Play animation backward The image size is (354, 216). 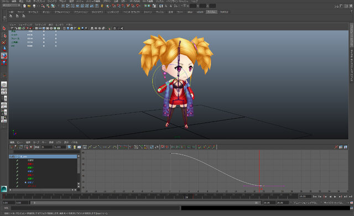330,197
